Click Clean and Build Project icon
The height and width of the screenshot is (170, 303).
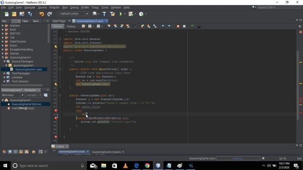[x=112, y=14]
